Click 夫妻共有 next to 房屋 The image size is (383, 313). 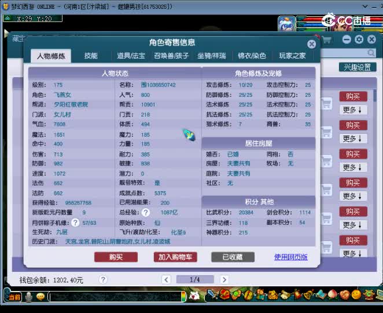pyautogui.click(x=238, y=163)
